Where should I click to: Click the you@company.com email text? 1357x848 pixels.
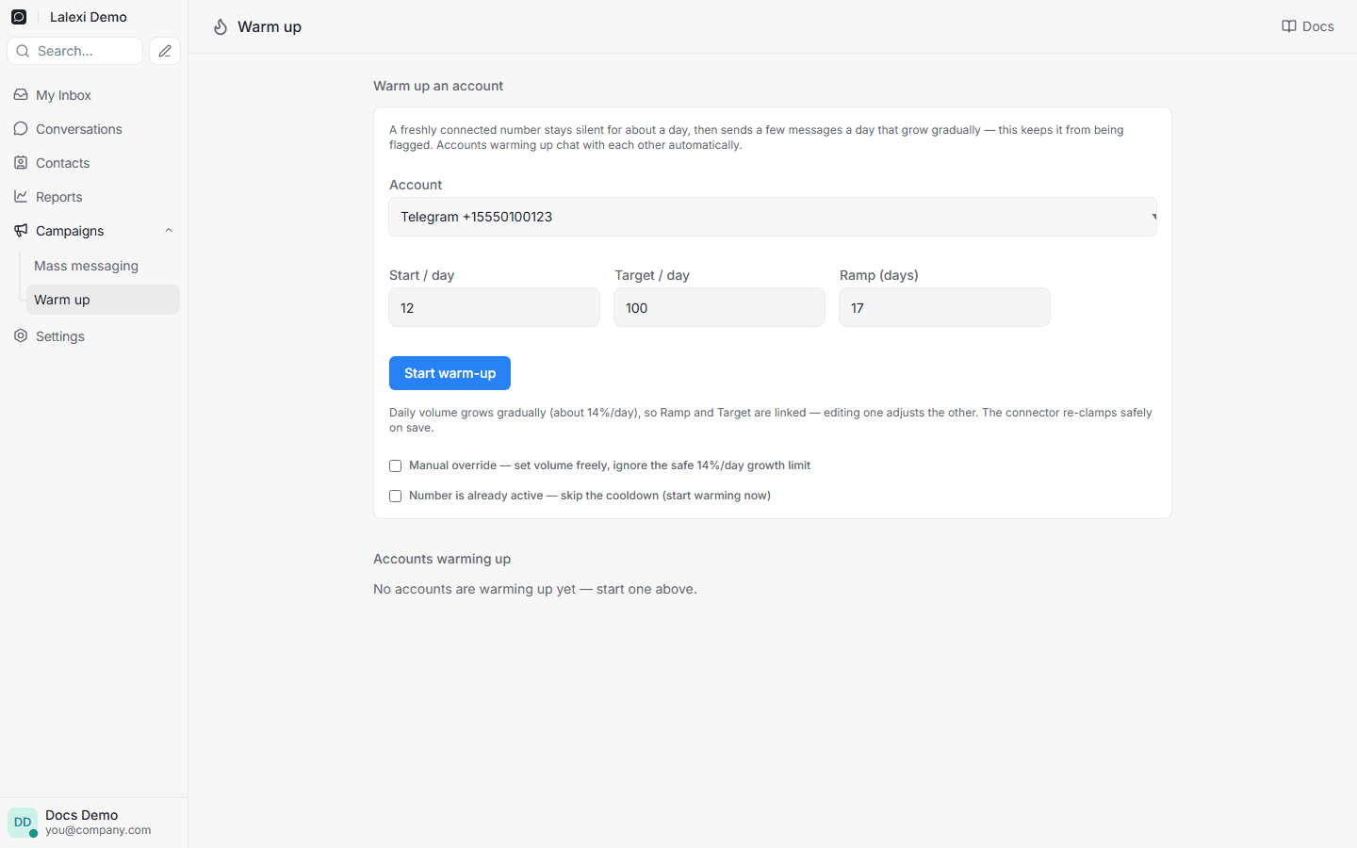tap(98, 830)
